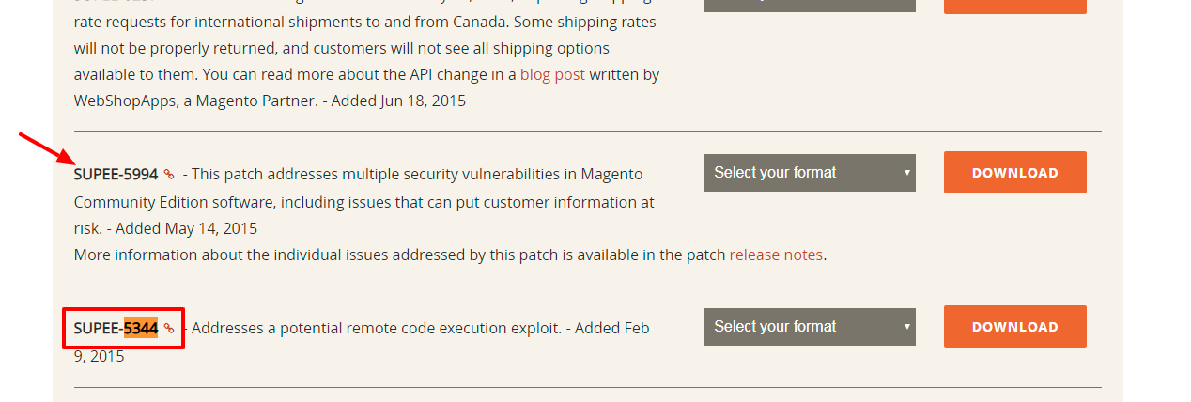Image resolution: width=1191 pixels, height=402 pixels.
Task: Open the format dropdown for SUPEE-5994
Action: coord(810,173)
